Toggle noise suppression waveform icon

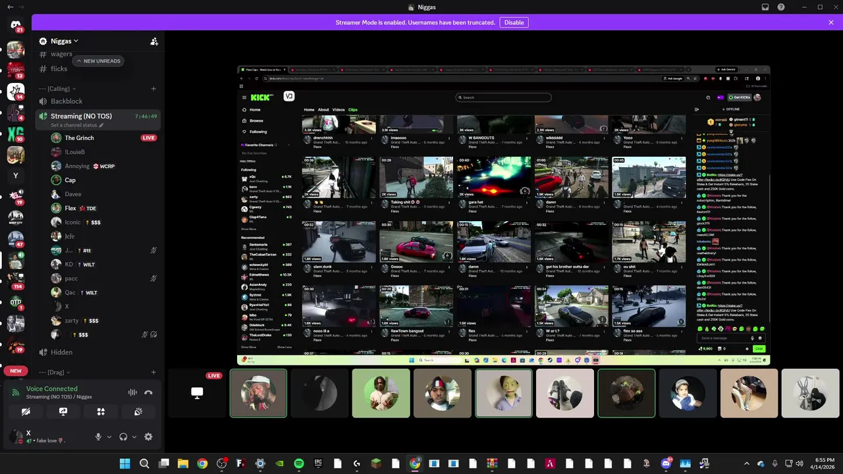(x=132, y=392)
